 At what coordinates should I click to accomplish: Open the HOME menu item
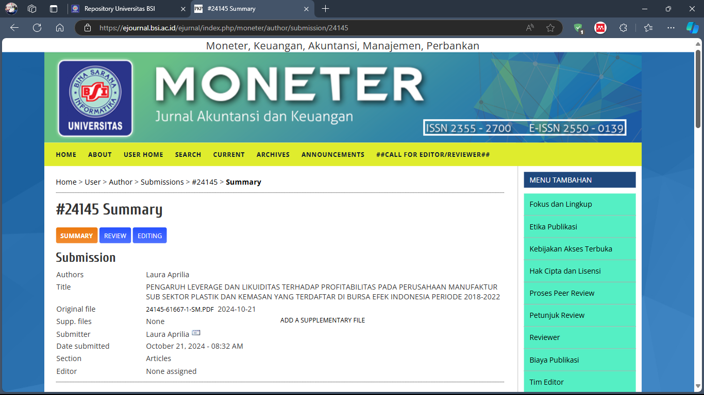pyautogui.click(x=66, y=154)
